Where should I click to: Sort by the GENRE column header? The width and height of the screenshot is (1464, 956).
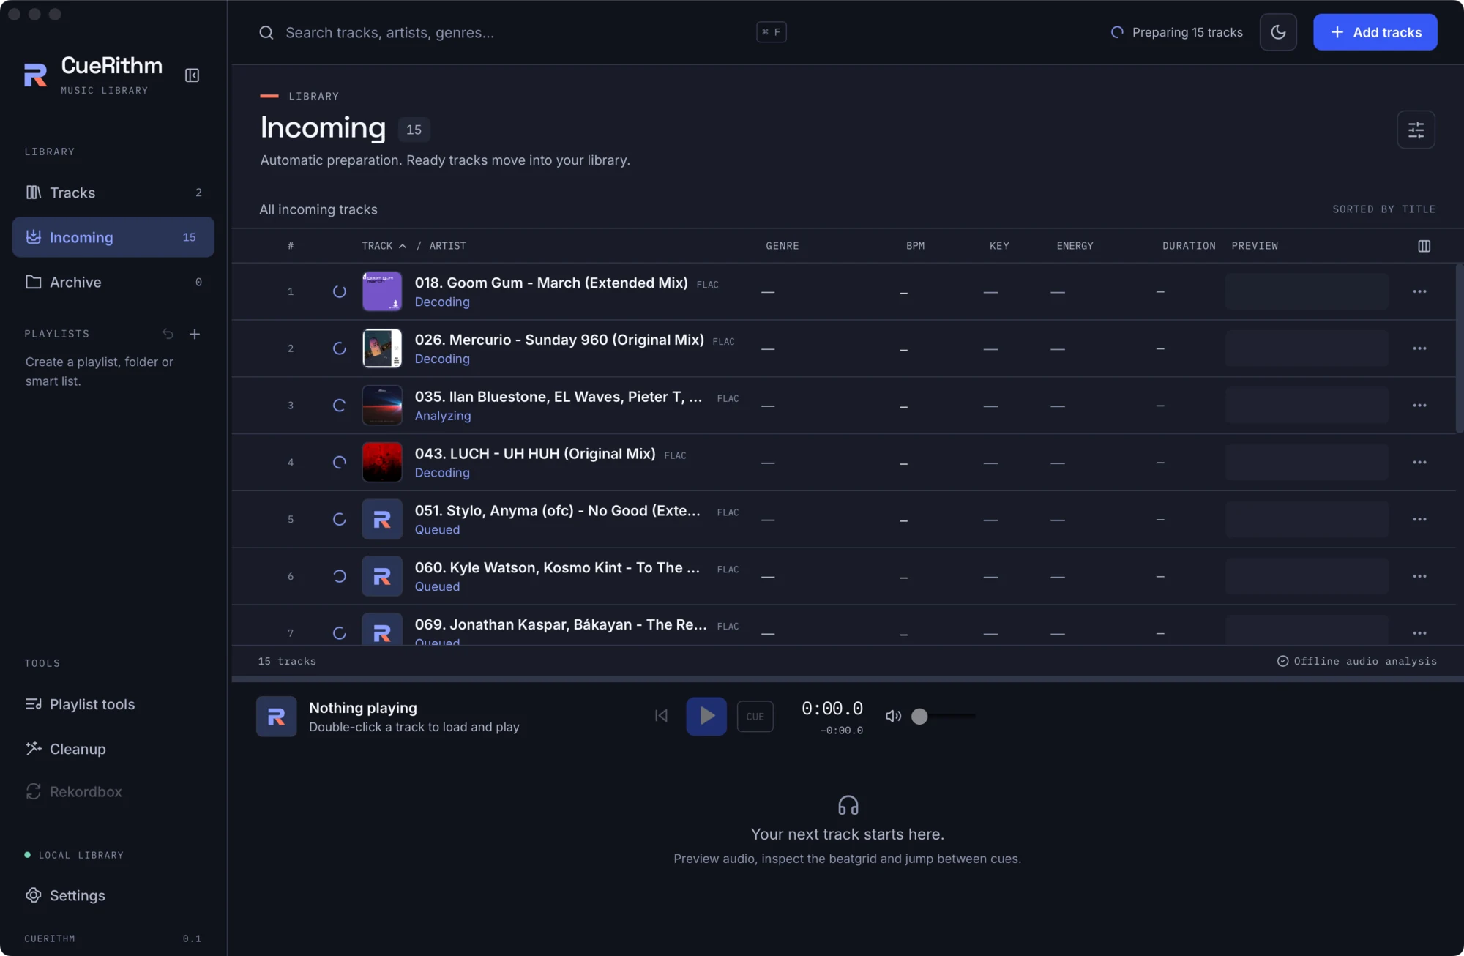782,246
